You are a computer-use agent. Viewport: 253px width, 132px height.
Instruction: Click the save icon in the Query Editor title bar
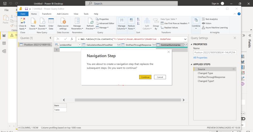(x=26, y=9)
